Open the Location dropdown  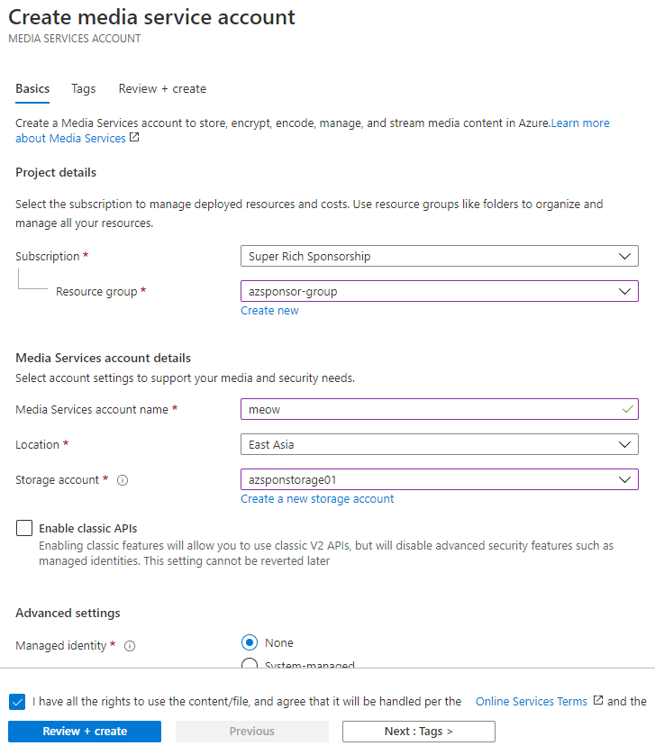439,444
